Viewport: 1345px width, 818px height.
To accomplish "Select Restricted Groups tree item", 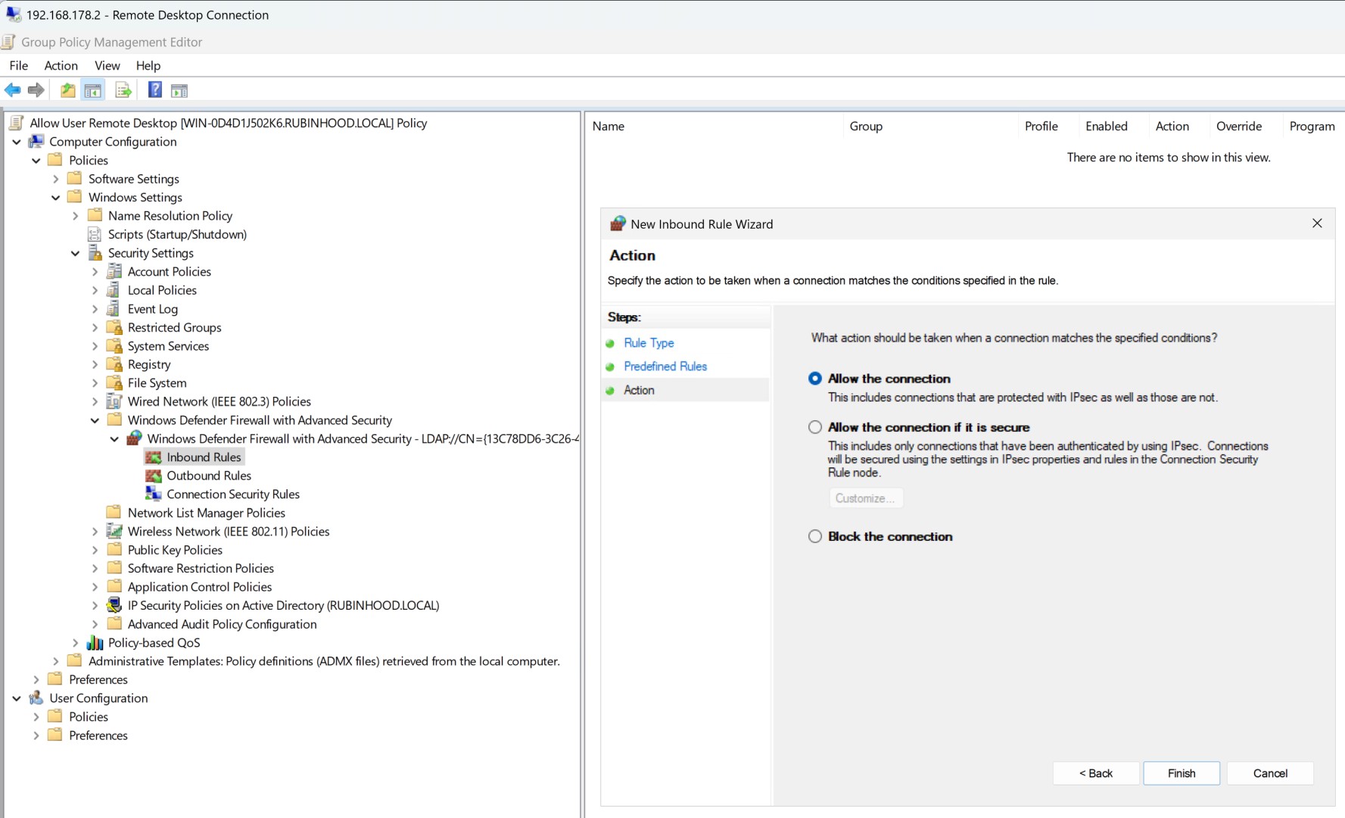I will [174, 327].
